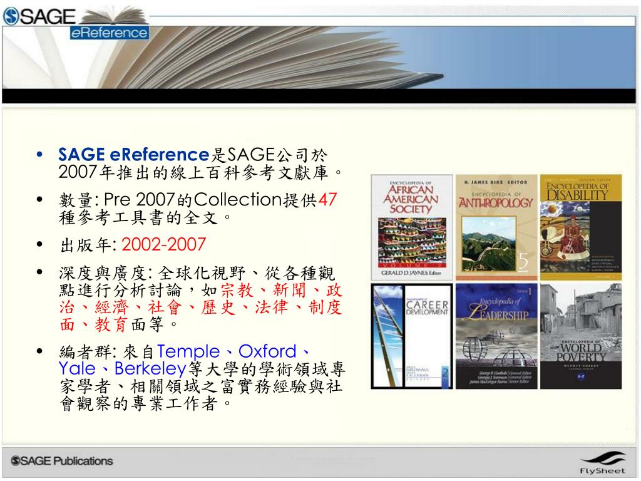Click the red text '2002-2007'
The width and height of the screenshot is (641, 481).
[163, 244]
